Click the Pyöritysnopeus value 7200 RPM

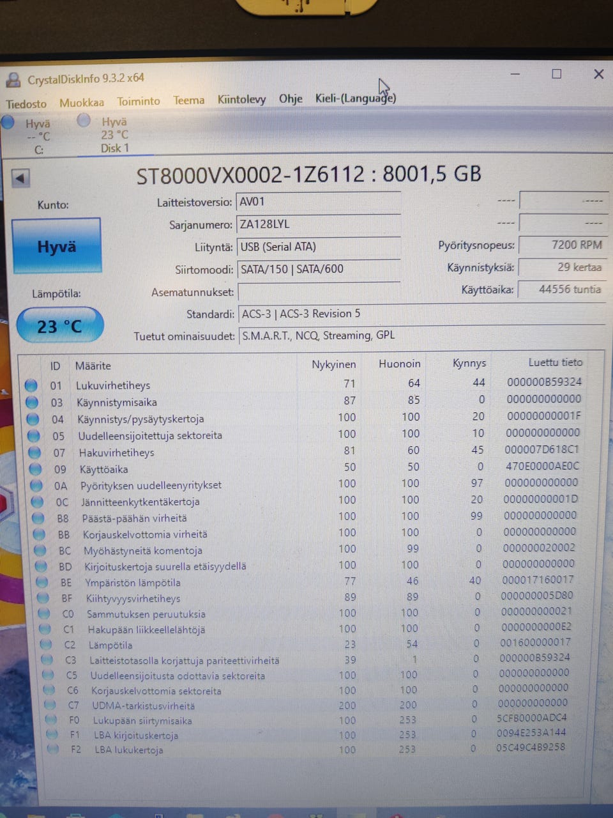click(x=562, y=245)
